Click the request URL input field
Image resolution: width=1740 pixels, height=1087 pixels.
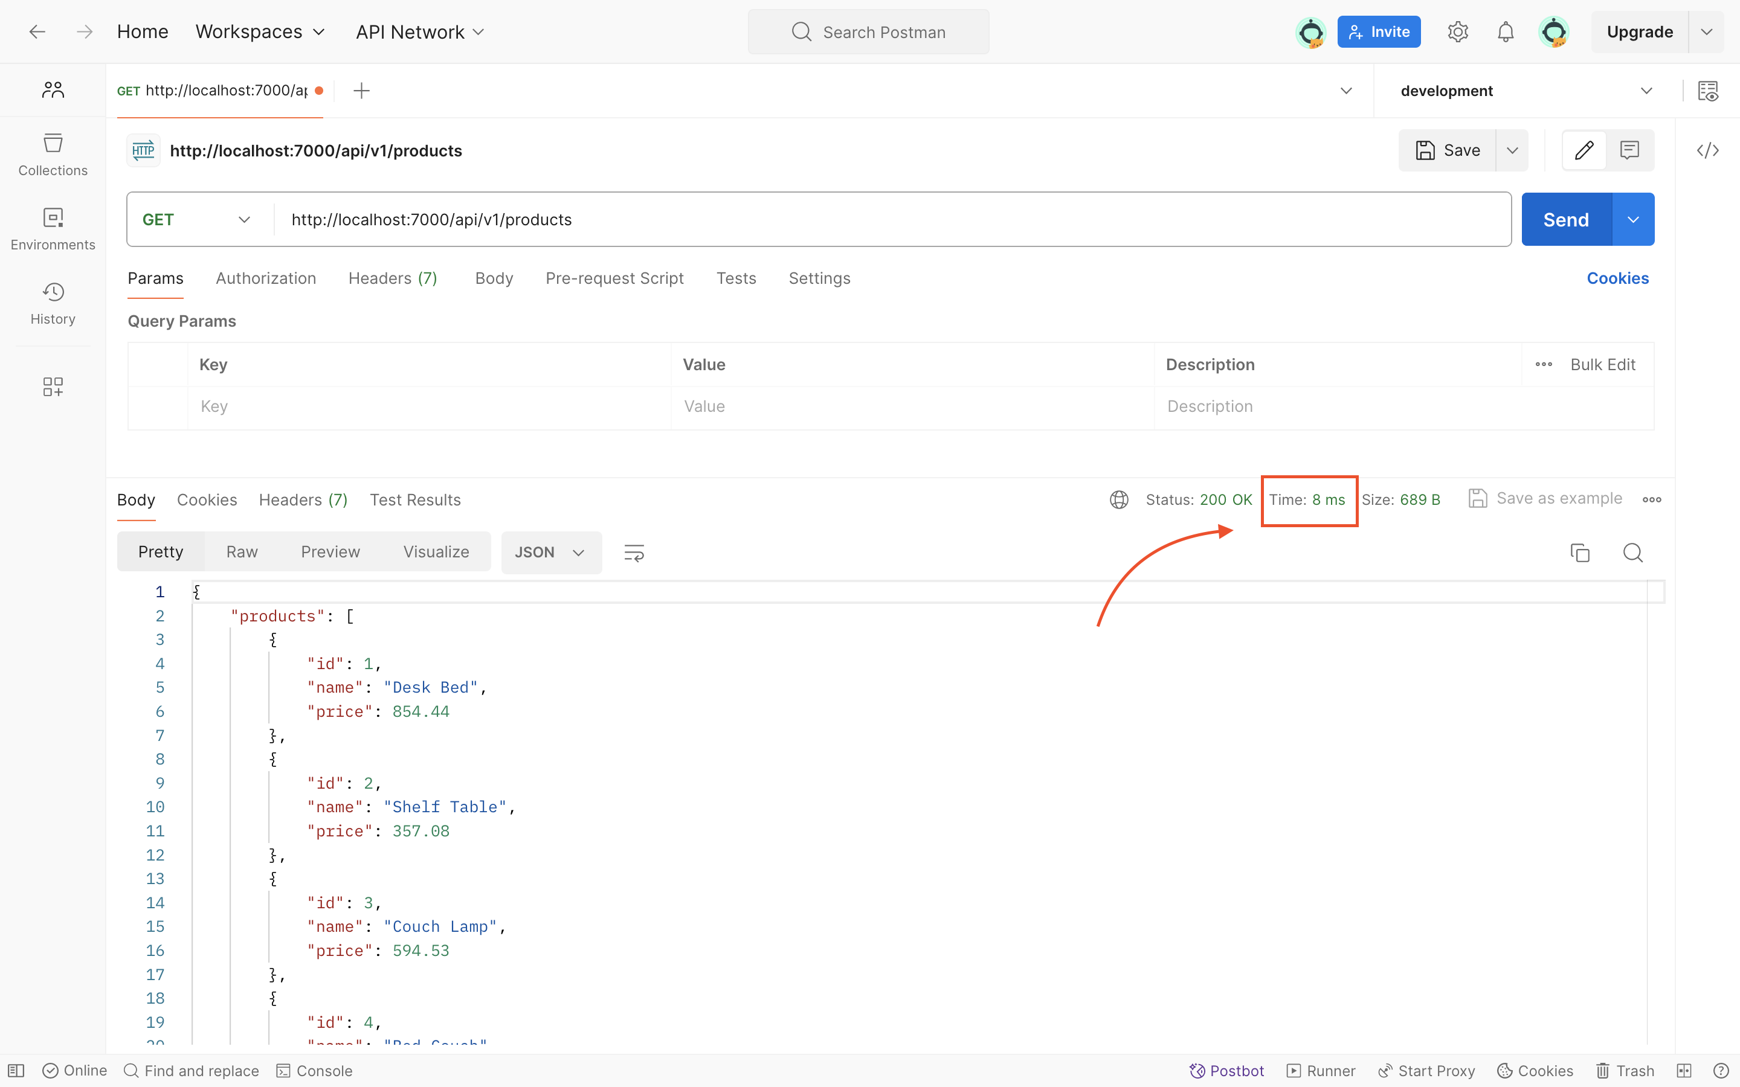[x=892, y=219]
